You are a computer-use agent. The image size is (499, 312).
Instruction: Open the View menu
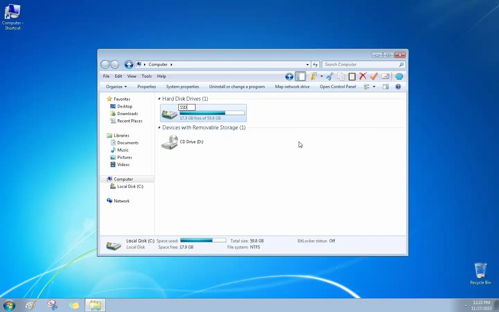(132, 76)
